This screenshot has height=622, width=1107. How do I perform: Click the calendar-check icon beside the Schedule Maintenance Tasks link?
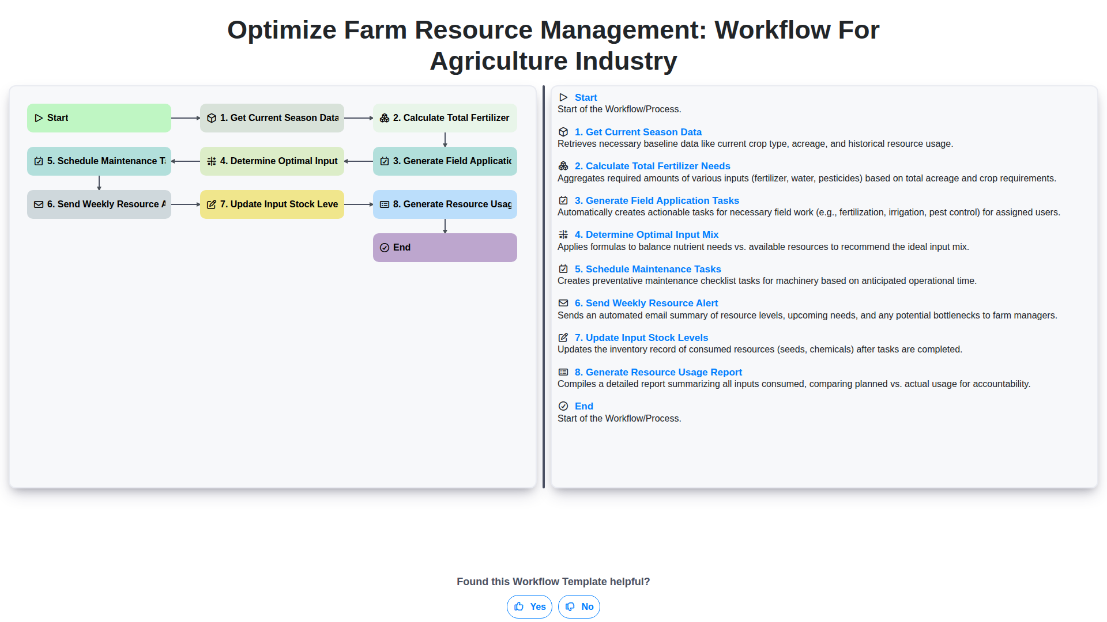click(x=563, y=269)
